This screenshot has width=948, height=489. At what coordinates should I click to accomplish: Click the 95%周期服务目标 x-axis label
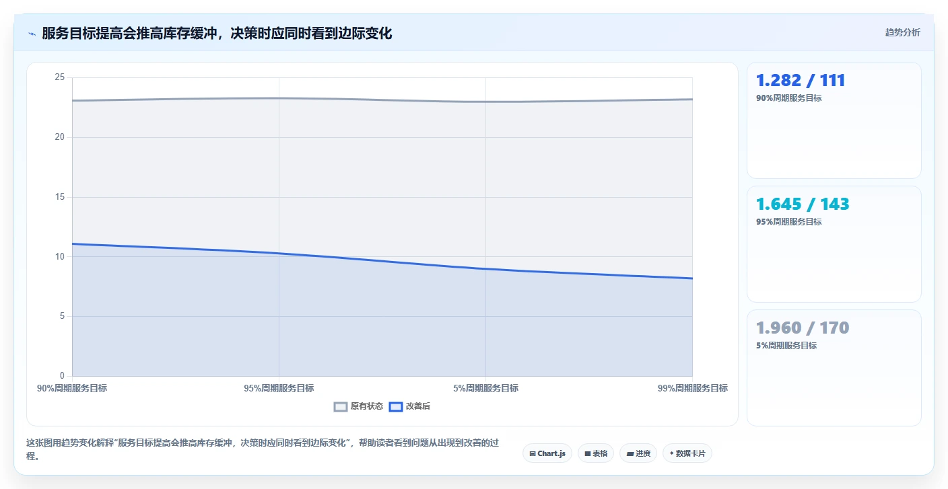(279, 388)
